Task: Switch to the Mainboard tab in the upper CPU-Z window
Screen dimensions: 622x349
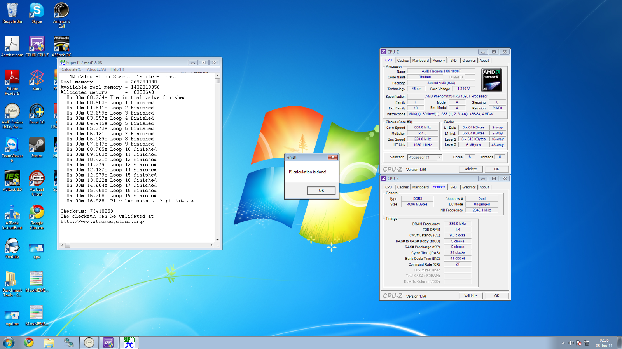Action: coord(420,61)
